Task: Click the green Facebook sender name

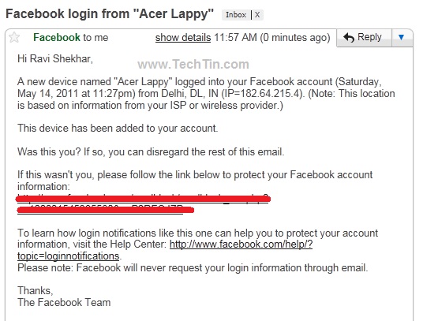Action: point(57,38)
